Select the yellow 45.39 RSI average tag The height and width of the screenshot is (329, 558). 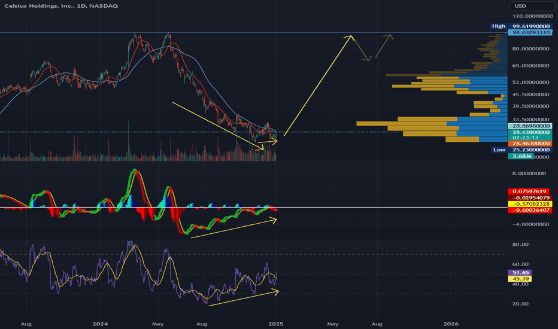pyautogui.click(x=520, y=279)
